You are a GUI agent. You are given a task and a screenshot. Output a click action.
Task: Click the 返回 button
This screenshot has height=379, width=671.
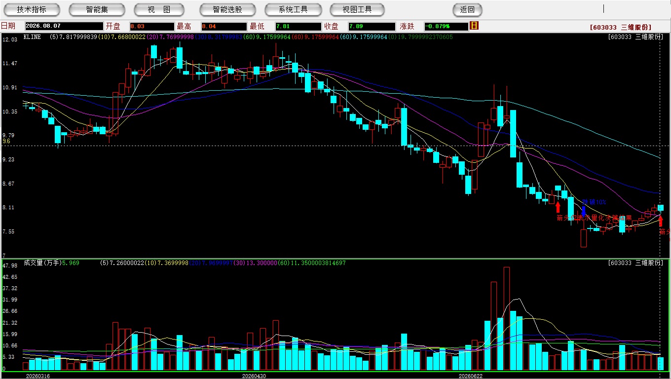tap(467, 9)
